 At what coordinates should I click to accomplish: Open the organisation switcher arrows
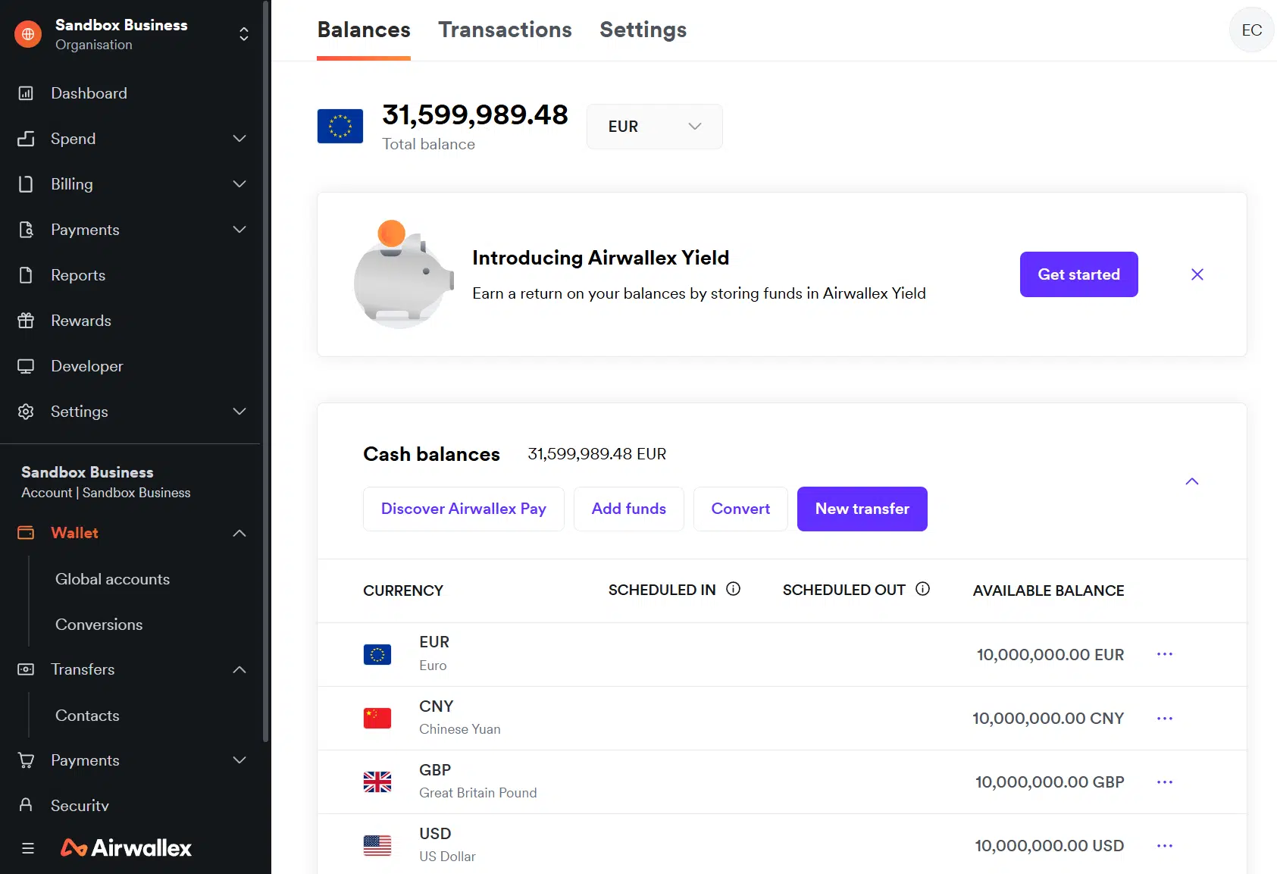click(x=244, y=34)
